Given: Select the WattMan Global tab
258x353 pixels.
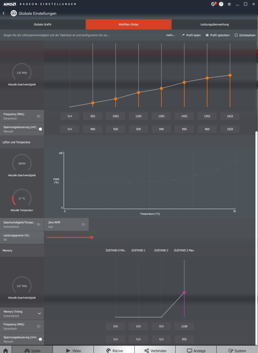Looking at the screenshot, I should [x=129, y=24].
